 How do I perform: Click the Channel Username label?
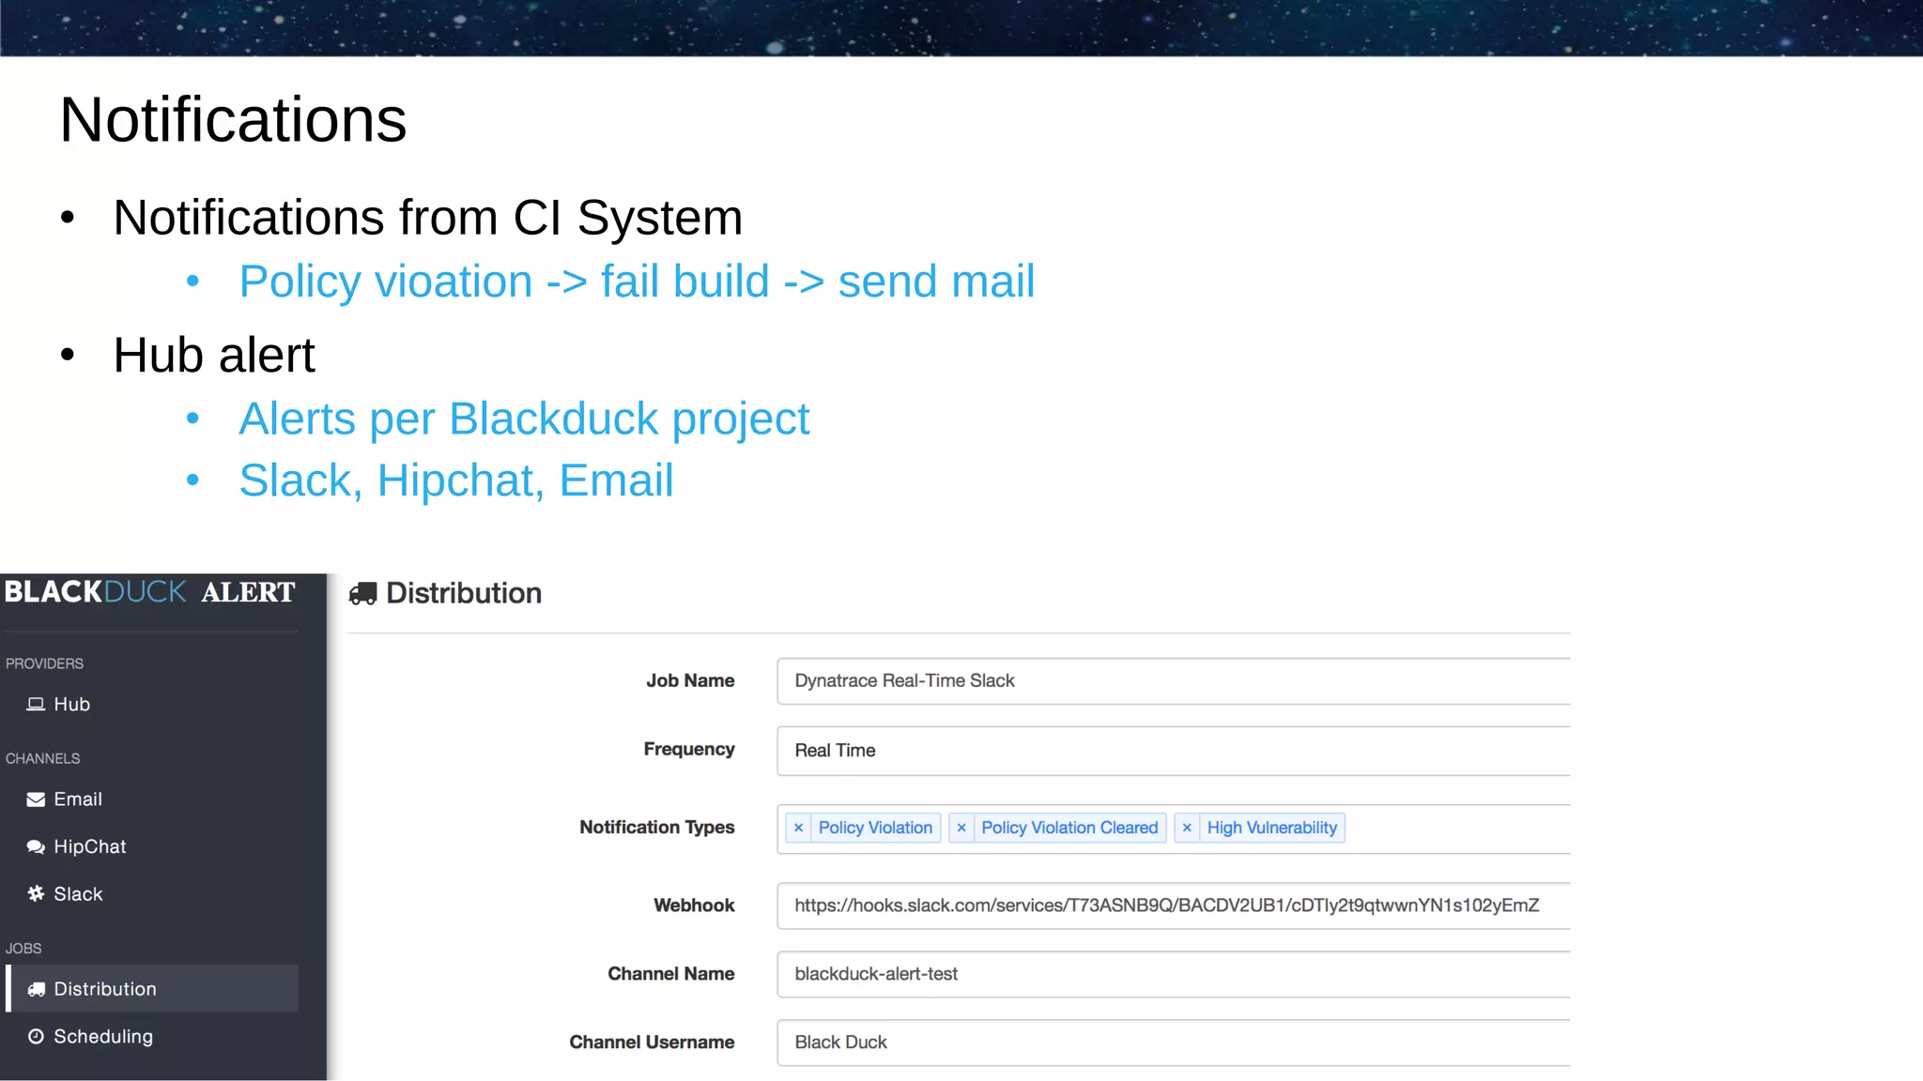tap(652, 1043)
